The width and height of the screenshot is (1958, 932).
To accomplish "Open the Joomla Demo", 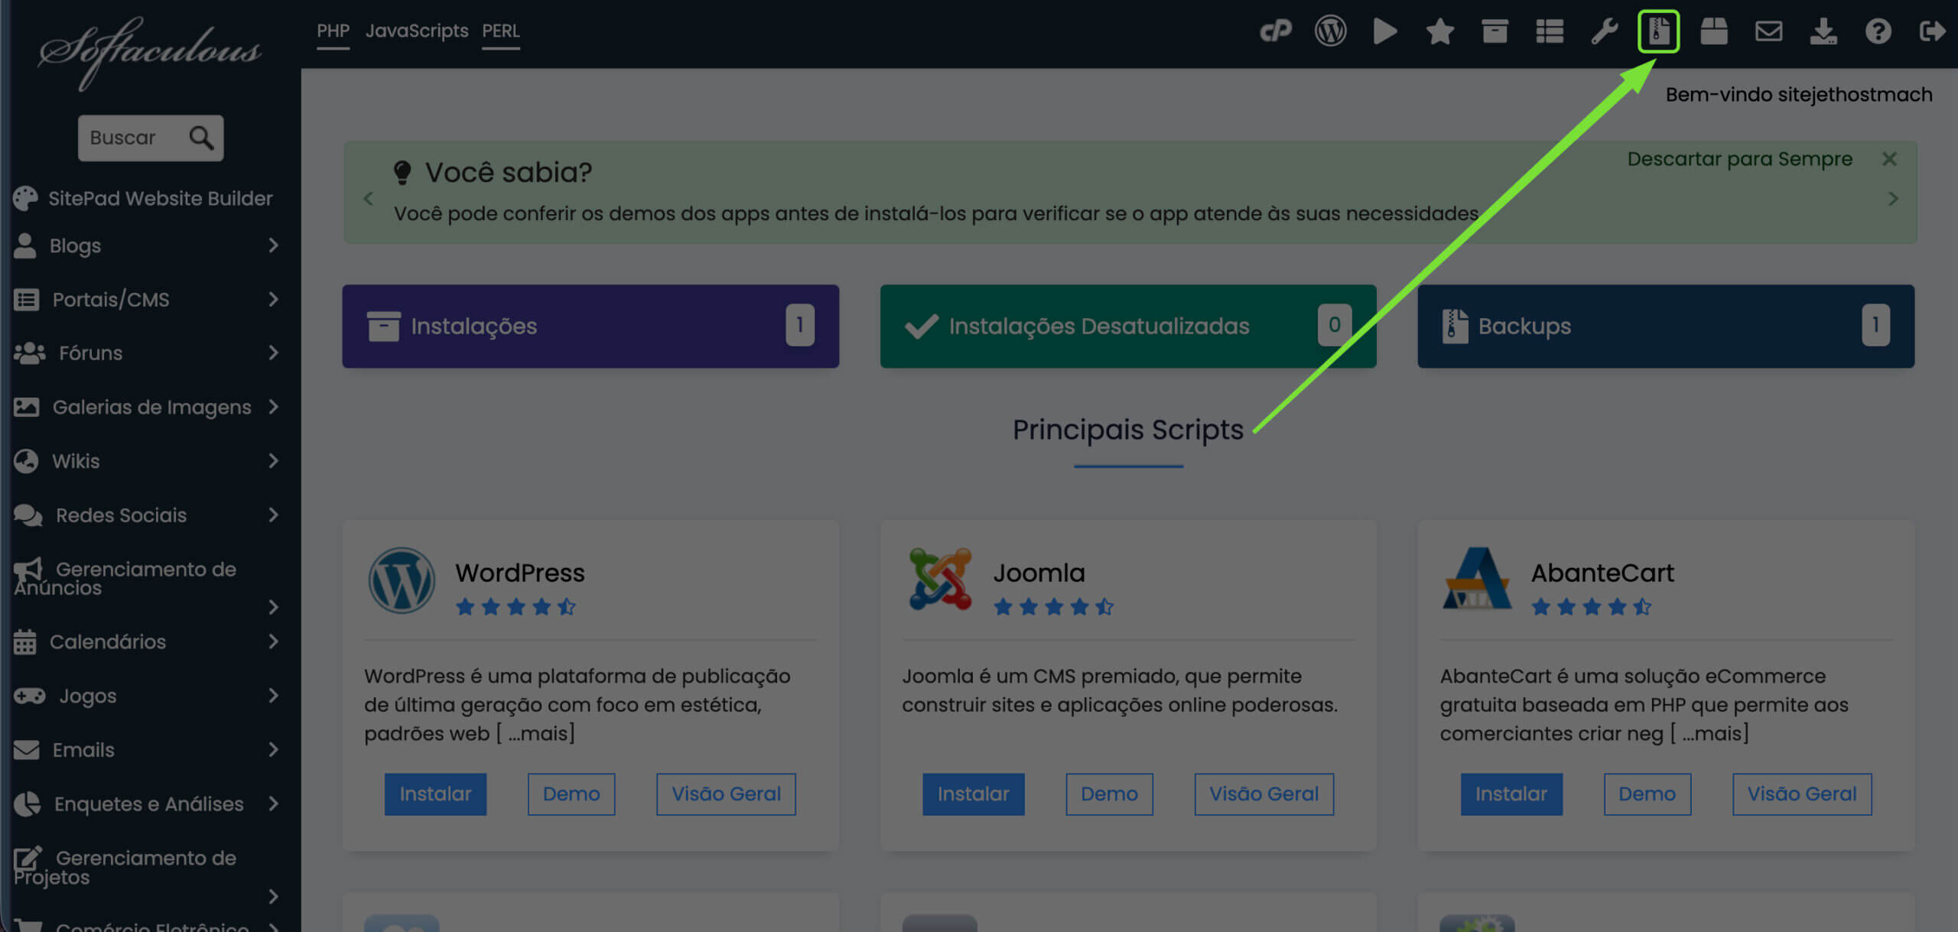I will click(x=1109, y=794).
